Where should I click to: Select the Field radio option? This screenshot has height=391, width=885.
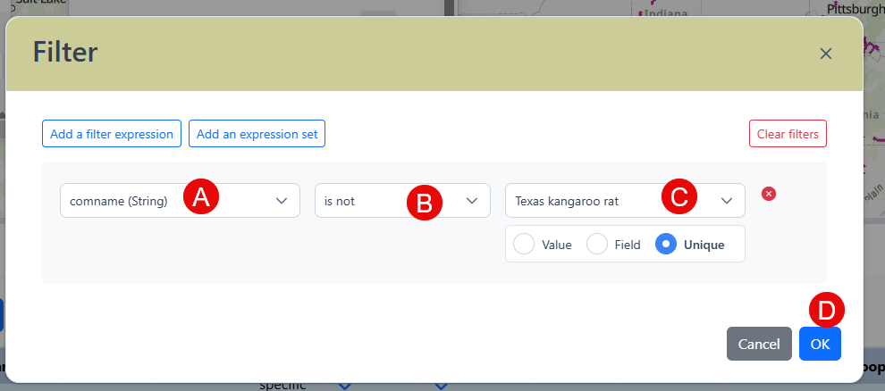(x=597, y=245)
